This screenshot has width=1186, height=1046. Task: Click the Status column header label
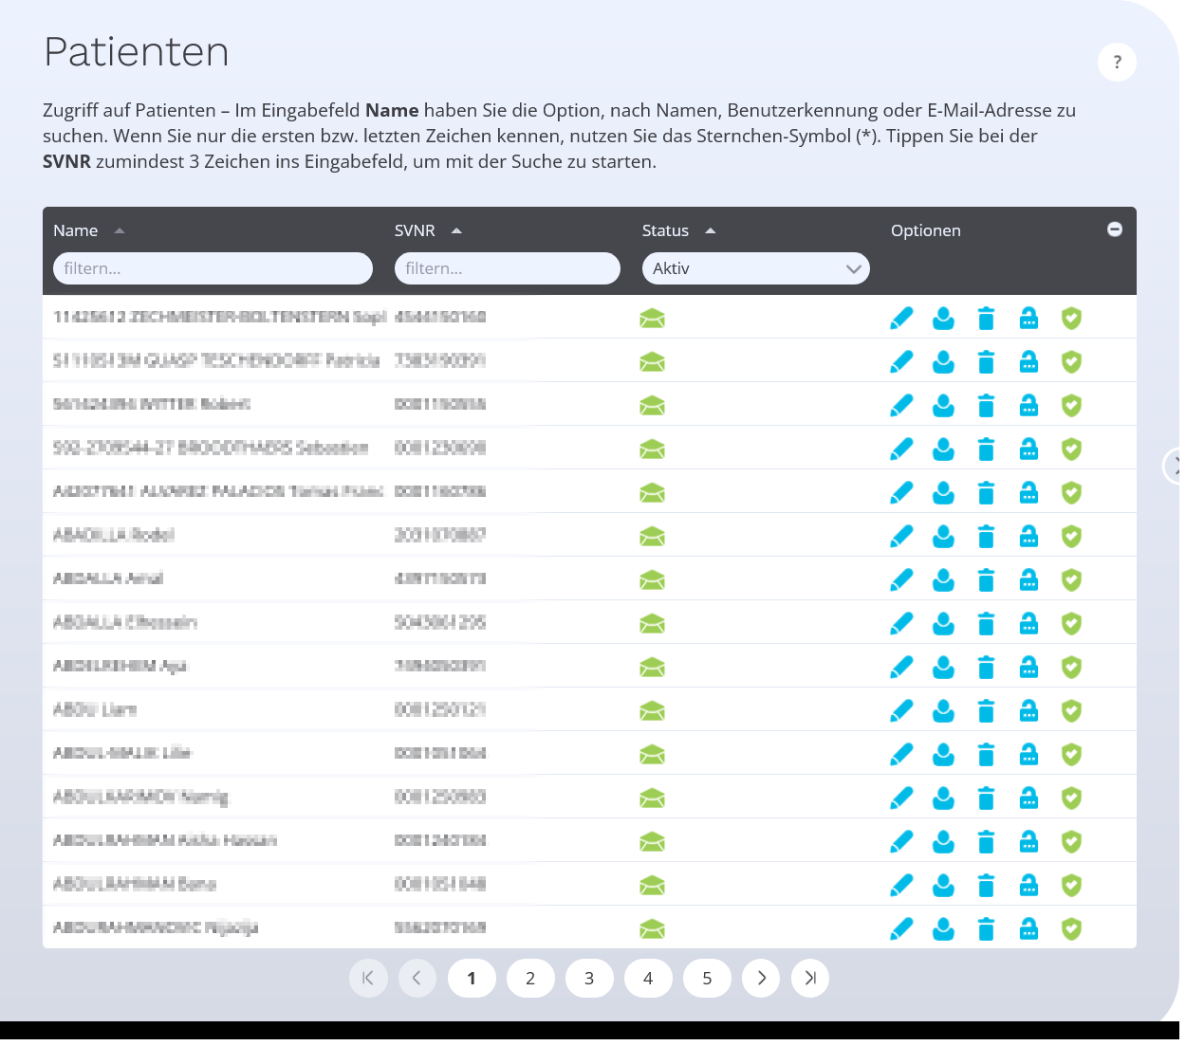point(665,230)
